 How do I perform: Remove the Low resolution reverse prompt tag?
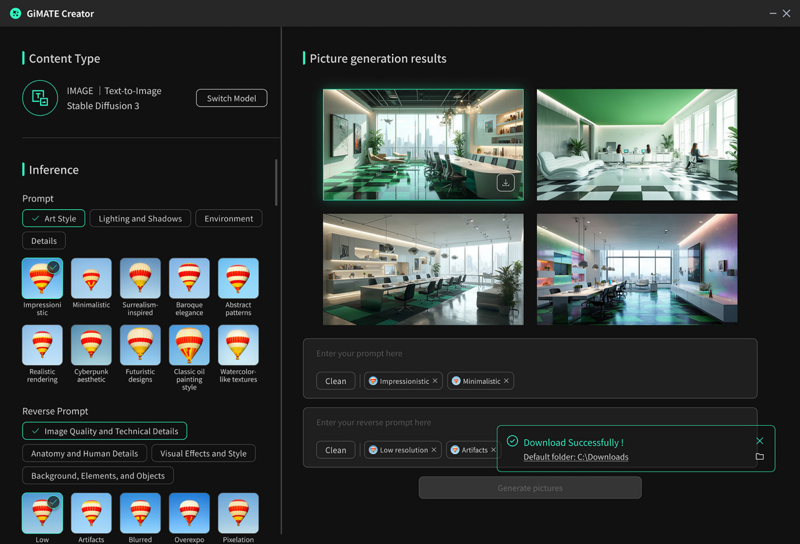(434, 450)
